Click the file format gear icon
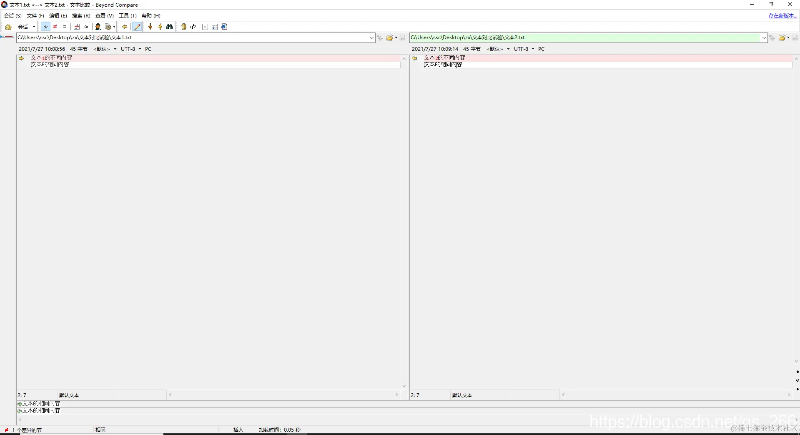Viewport: 800px width, 435px height. [x=108, y=27]
